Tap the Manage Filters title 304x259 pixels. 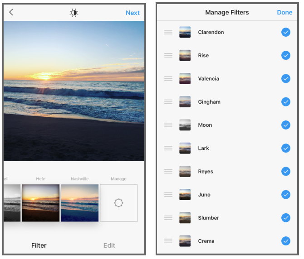227,12
